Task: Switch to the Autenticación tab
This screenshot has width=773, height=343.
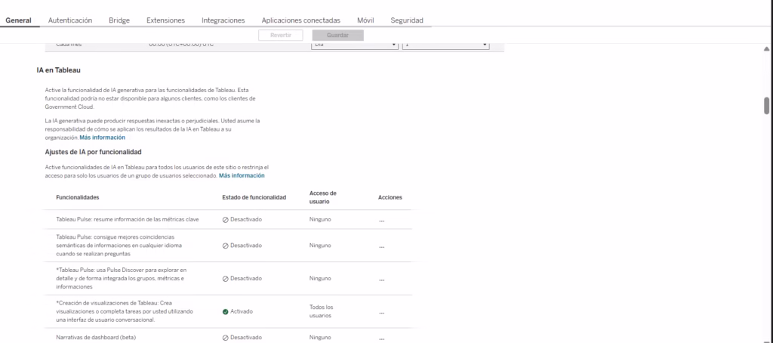Action: click(x=70, y=20)
